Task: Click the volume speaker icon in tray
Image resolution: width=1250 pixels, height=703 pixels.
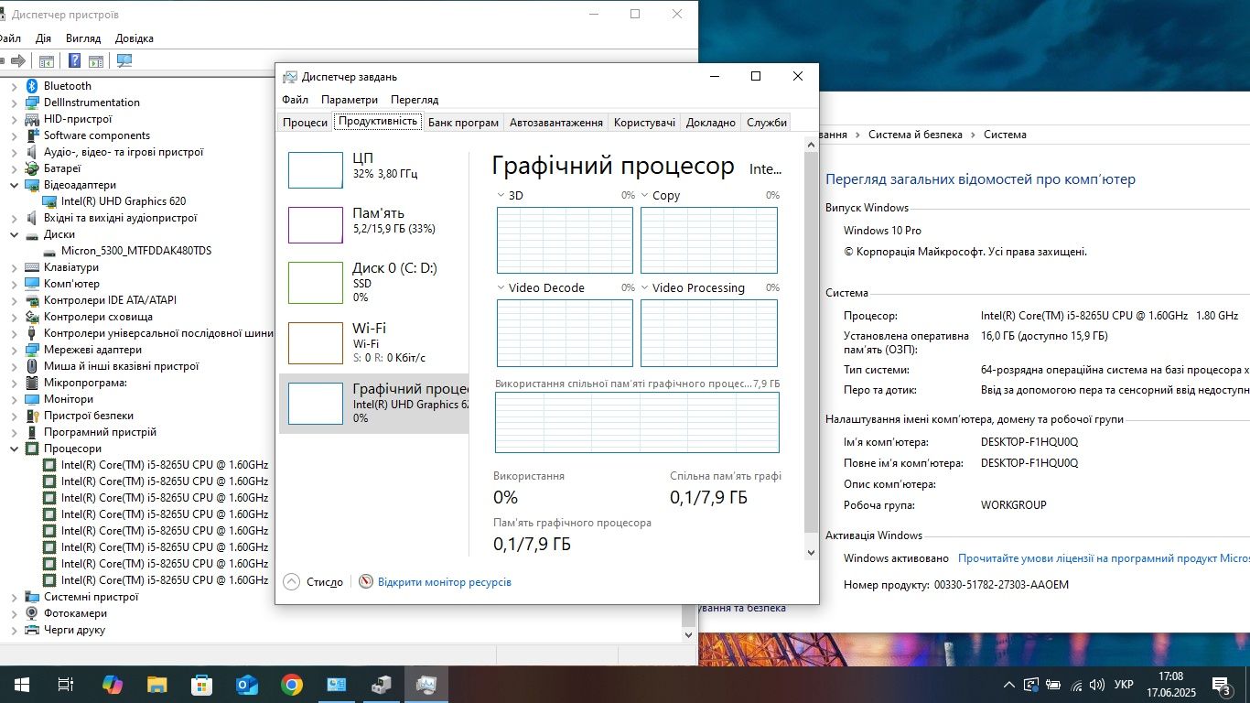Action: click(1097, 685)
